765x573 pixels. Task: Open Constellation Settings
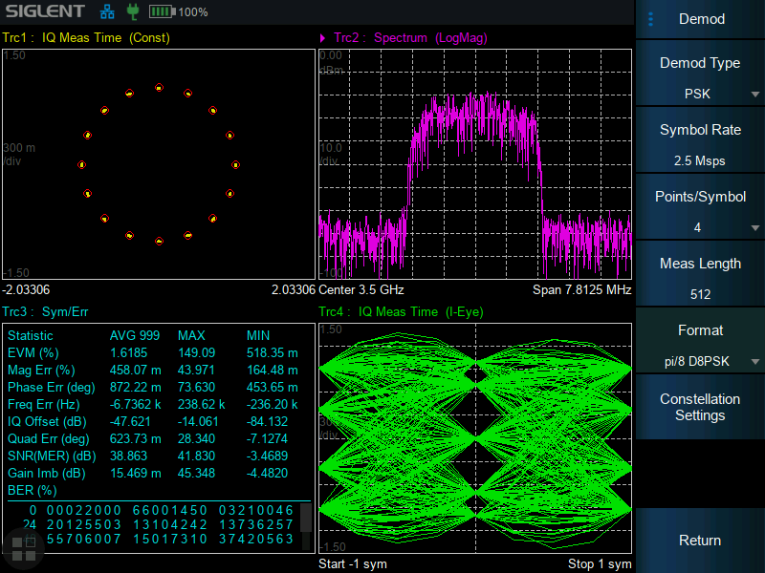point(700,407)
